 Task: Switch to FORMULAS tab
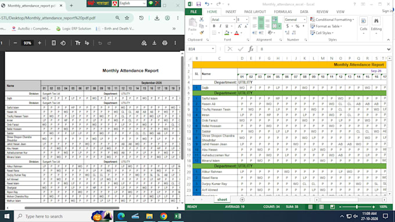point(283,12)
